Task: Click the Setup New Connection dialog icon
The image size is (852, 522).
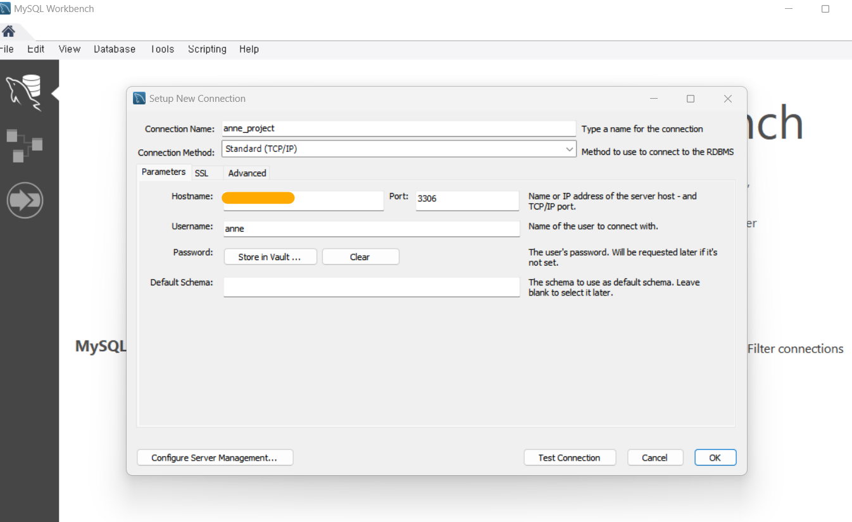Action: point(139,98)
